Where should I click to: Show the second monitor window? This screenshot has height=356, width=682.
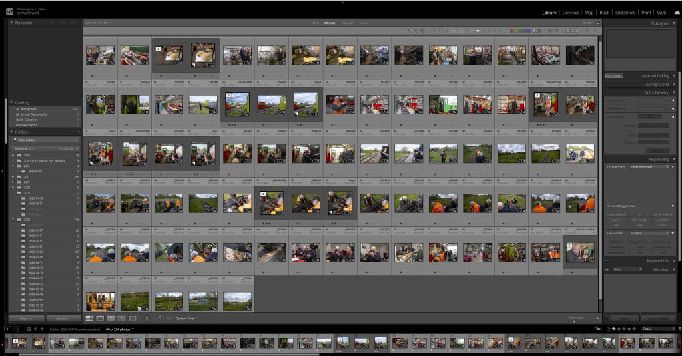click(x=17, y=329)
